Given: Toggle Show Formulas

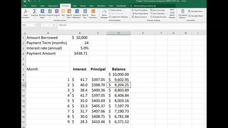Looking at the screenshot, I should (x=157, y=10).
